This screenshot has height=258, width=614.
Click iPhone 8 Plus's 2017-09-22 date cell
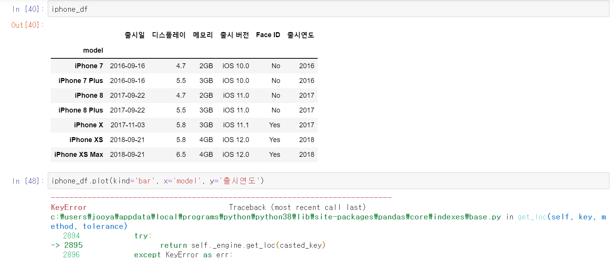click(127, 110)
